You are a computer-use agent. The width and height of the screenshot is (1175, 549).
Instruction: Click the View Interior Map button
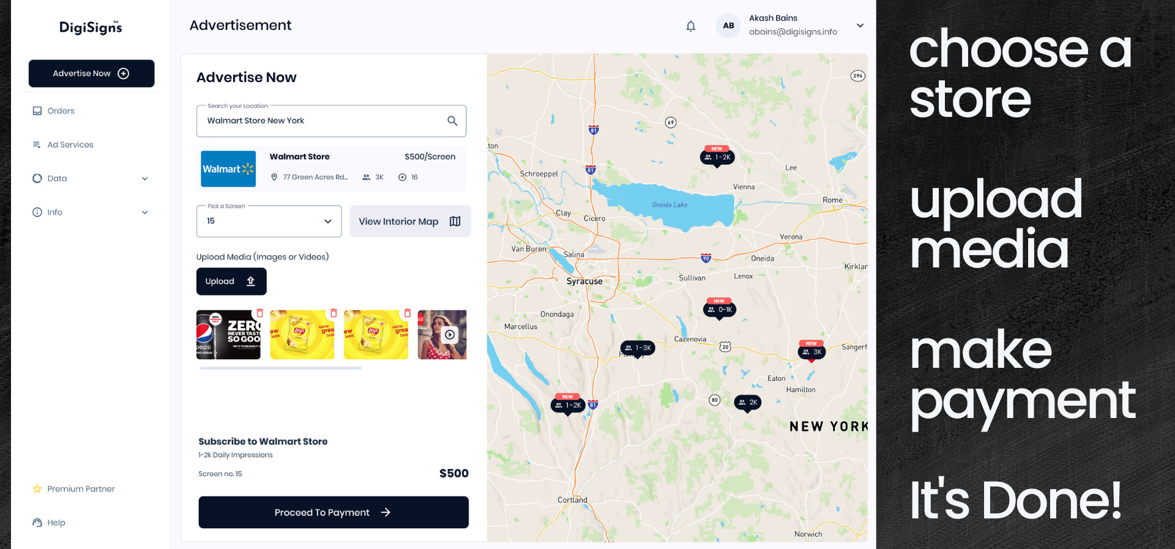coord(410,222)
